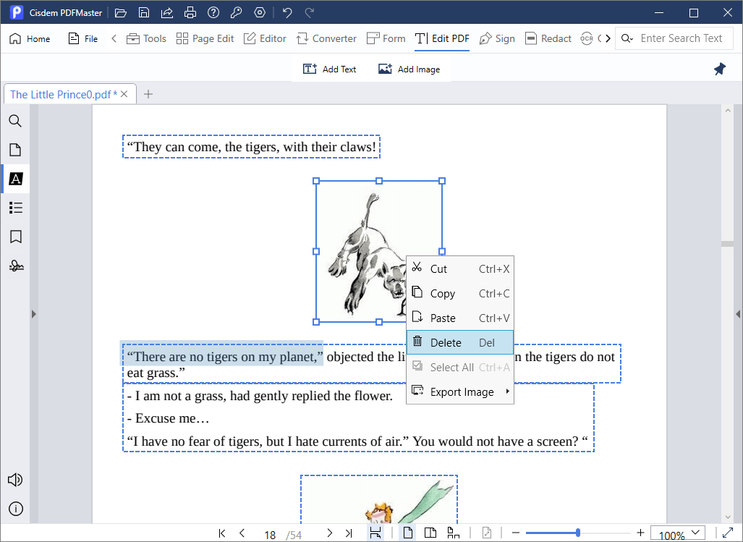Expand the left panel with the side arrow

click(x=34, y=313)
